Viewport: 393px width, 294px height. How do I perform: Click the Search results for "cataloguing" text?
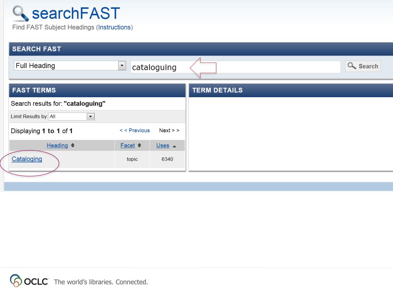(58, 104)
